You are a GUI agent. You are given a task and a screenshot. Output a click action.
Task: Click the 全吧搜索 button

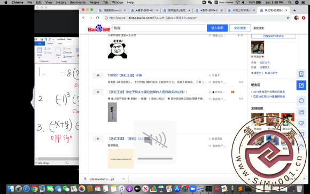(x=240, y=28)
